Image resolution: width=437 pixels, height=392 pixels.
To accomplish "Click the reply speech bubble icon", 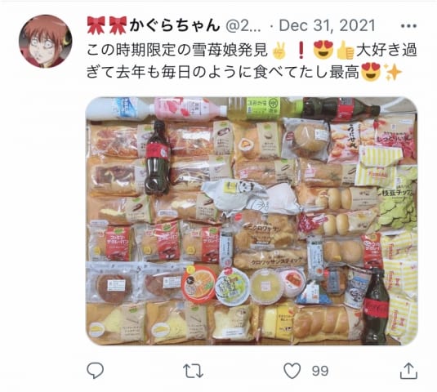I will click(x=96, y=371).
